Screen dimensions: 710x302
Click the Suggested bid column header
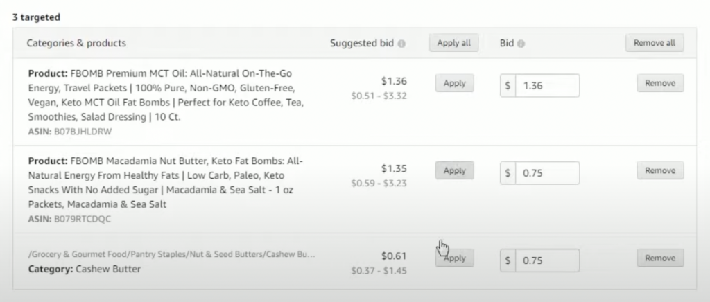pos(362,44)
